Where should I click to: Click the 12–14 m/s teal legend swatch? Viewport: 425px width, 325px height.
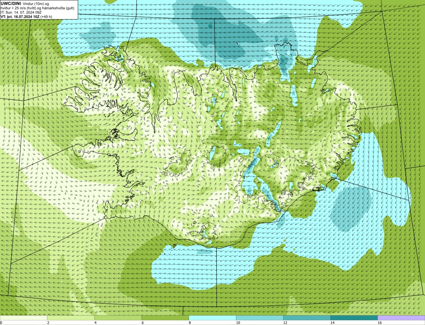(307, 318)
